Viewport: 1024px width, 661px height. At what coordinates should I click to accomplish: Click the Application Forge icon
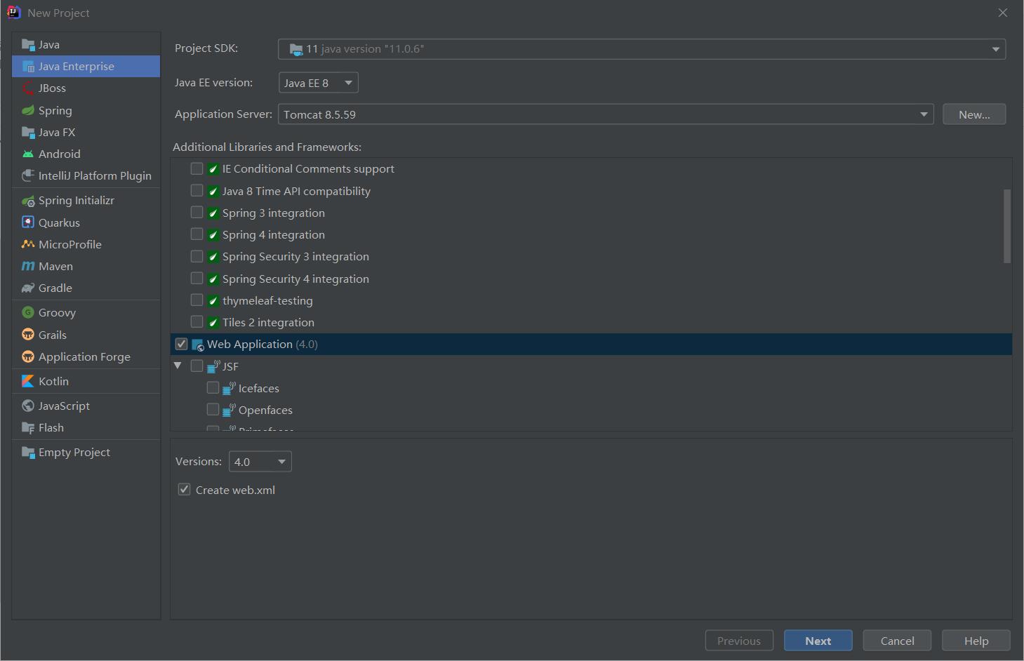click(x=28, y=356)
